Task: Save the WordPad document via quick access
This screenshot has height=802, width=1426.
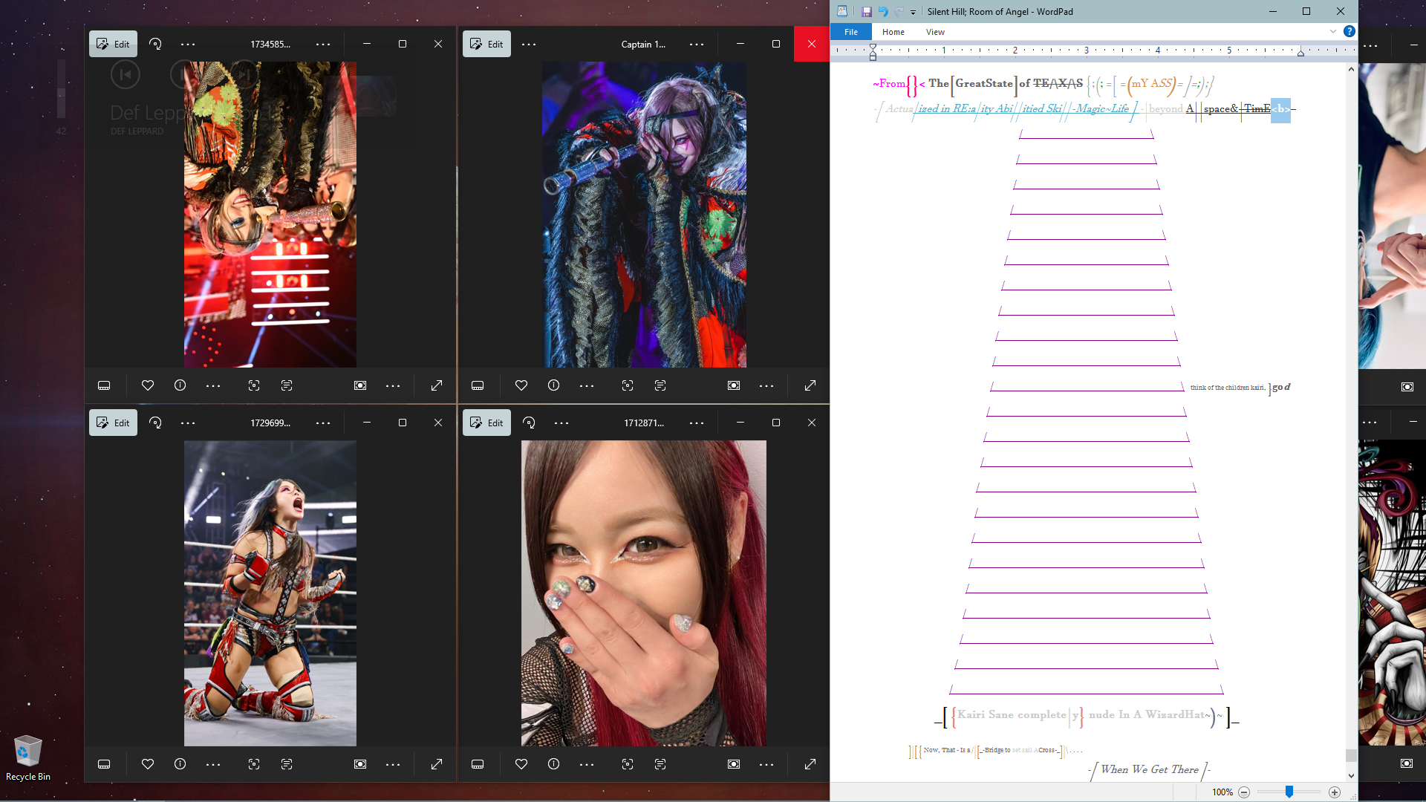Action: click(x=866, y=12)
